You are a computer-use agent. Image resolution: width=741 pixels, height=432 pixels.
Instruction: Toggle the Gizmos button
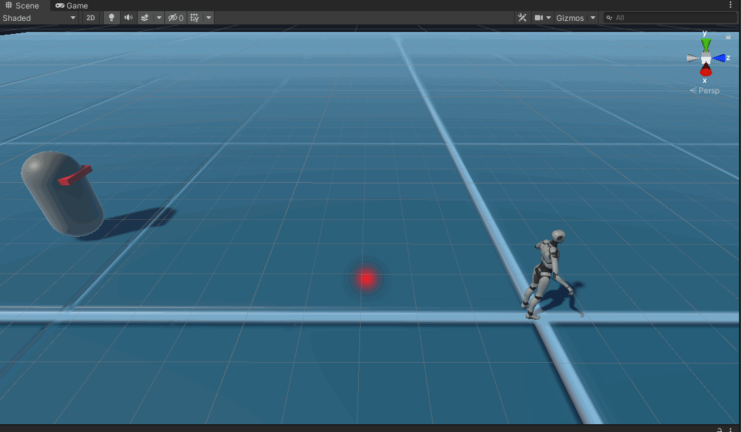[x=570, y=18]
